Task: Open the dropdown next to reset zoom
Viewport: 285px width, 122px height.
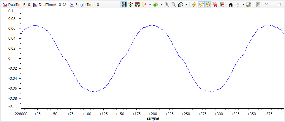Action: point(186,4)
